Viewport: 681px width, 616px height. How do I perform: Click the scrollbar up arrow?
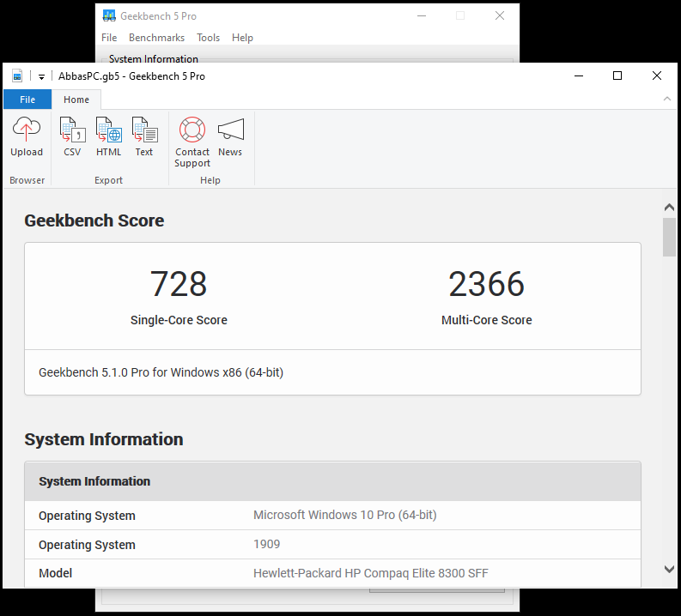click(669, 208)
